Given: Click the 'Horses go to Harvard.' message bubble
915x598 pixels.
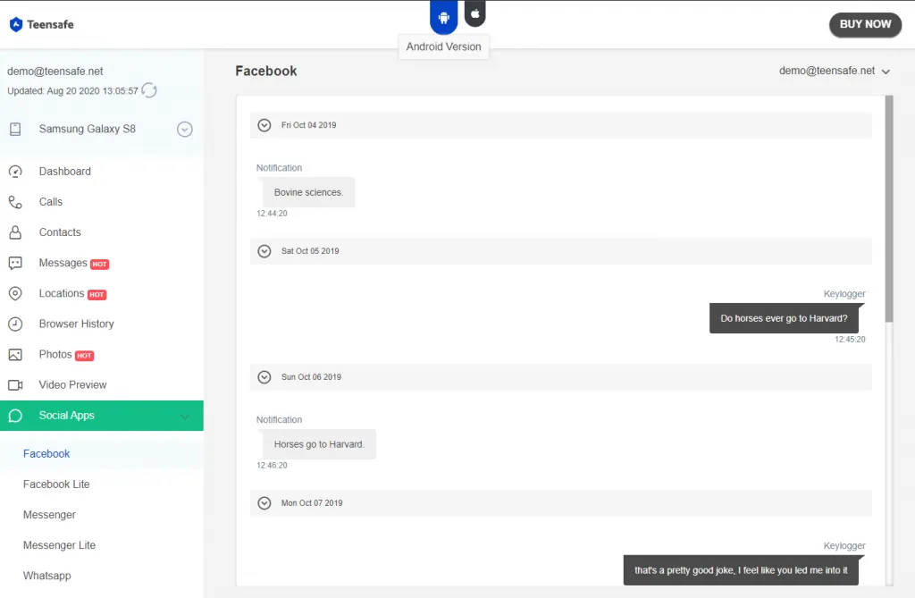Looking at the screenshot, I should pos(319,444).
